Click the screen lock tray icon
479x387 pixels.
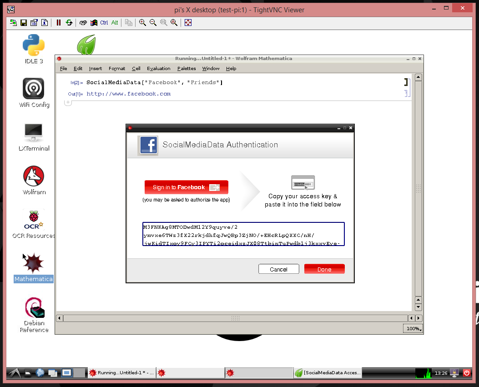[x=454, y=372]
